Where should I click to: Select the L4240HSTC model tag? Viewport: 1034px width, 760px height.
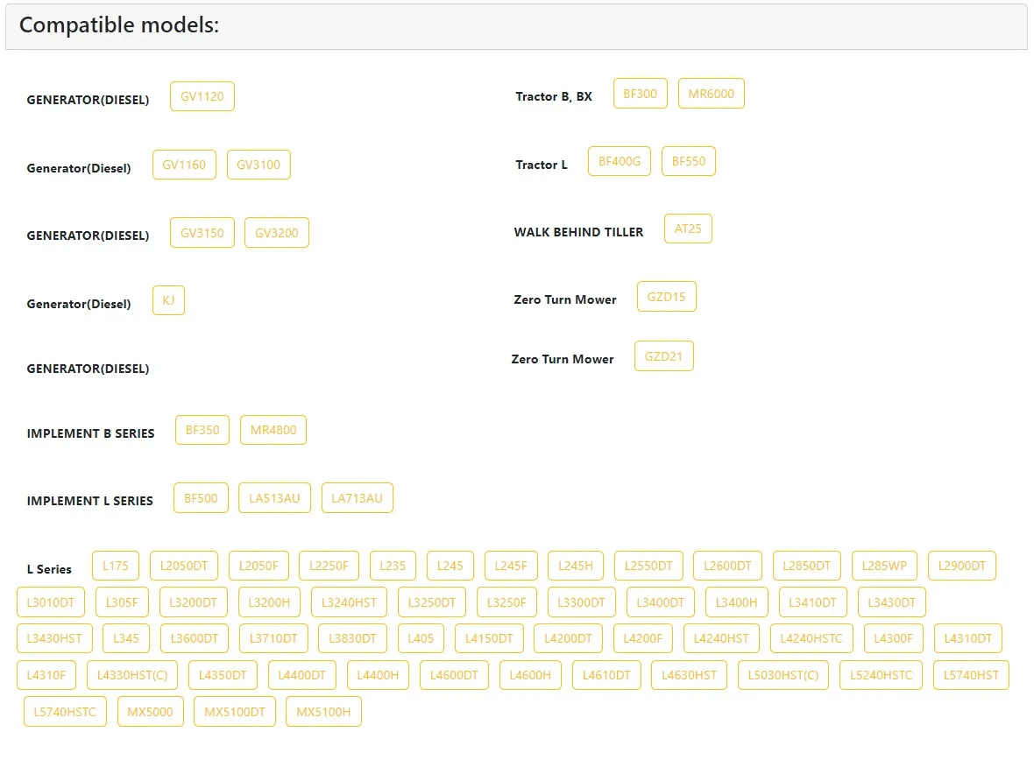pos(811,638)
